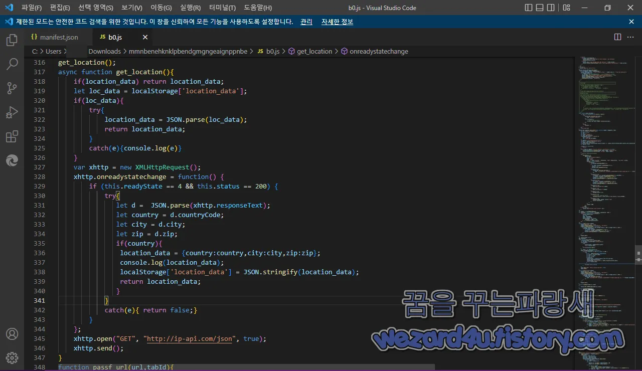The image size is (642, 371).
Task: Click 'let zip = d.zip' line
Action: (147, 234)
